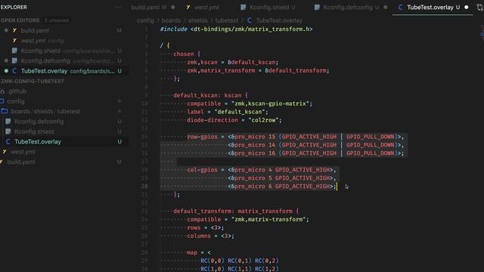Select TubeTest.overlay in the file tree
The height and width of the screenshot is (272, 484).
click(64, 142)
